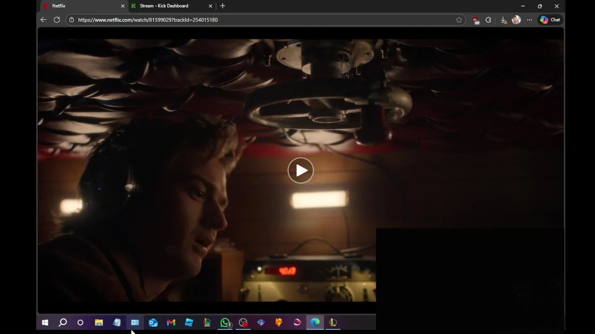Open the browser profile avatar
The height and width of the screenshot is (334, 595).
516,20
